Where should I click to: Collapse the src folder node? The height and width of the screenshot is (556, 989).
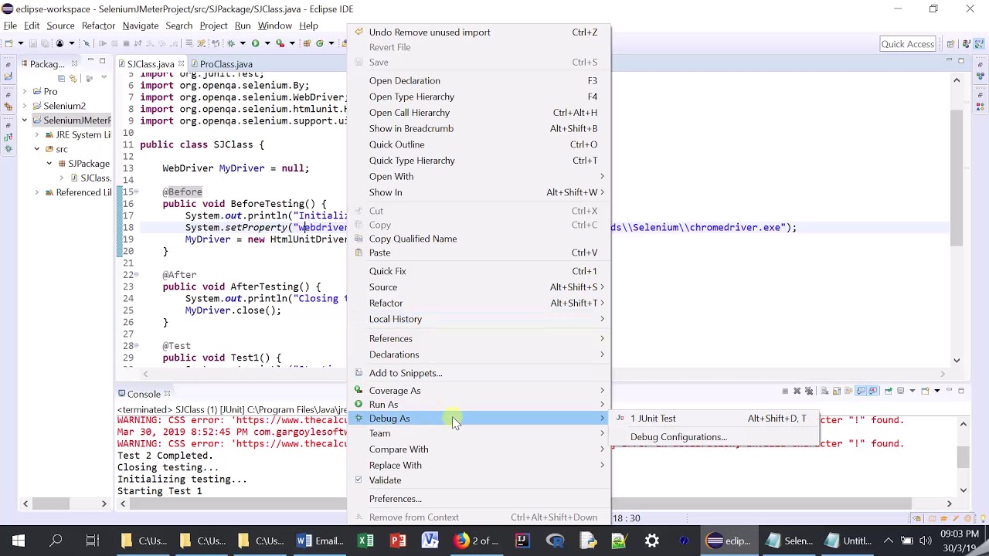[36, 150]
